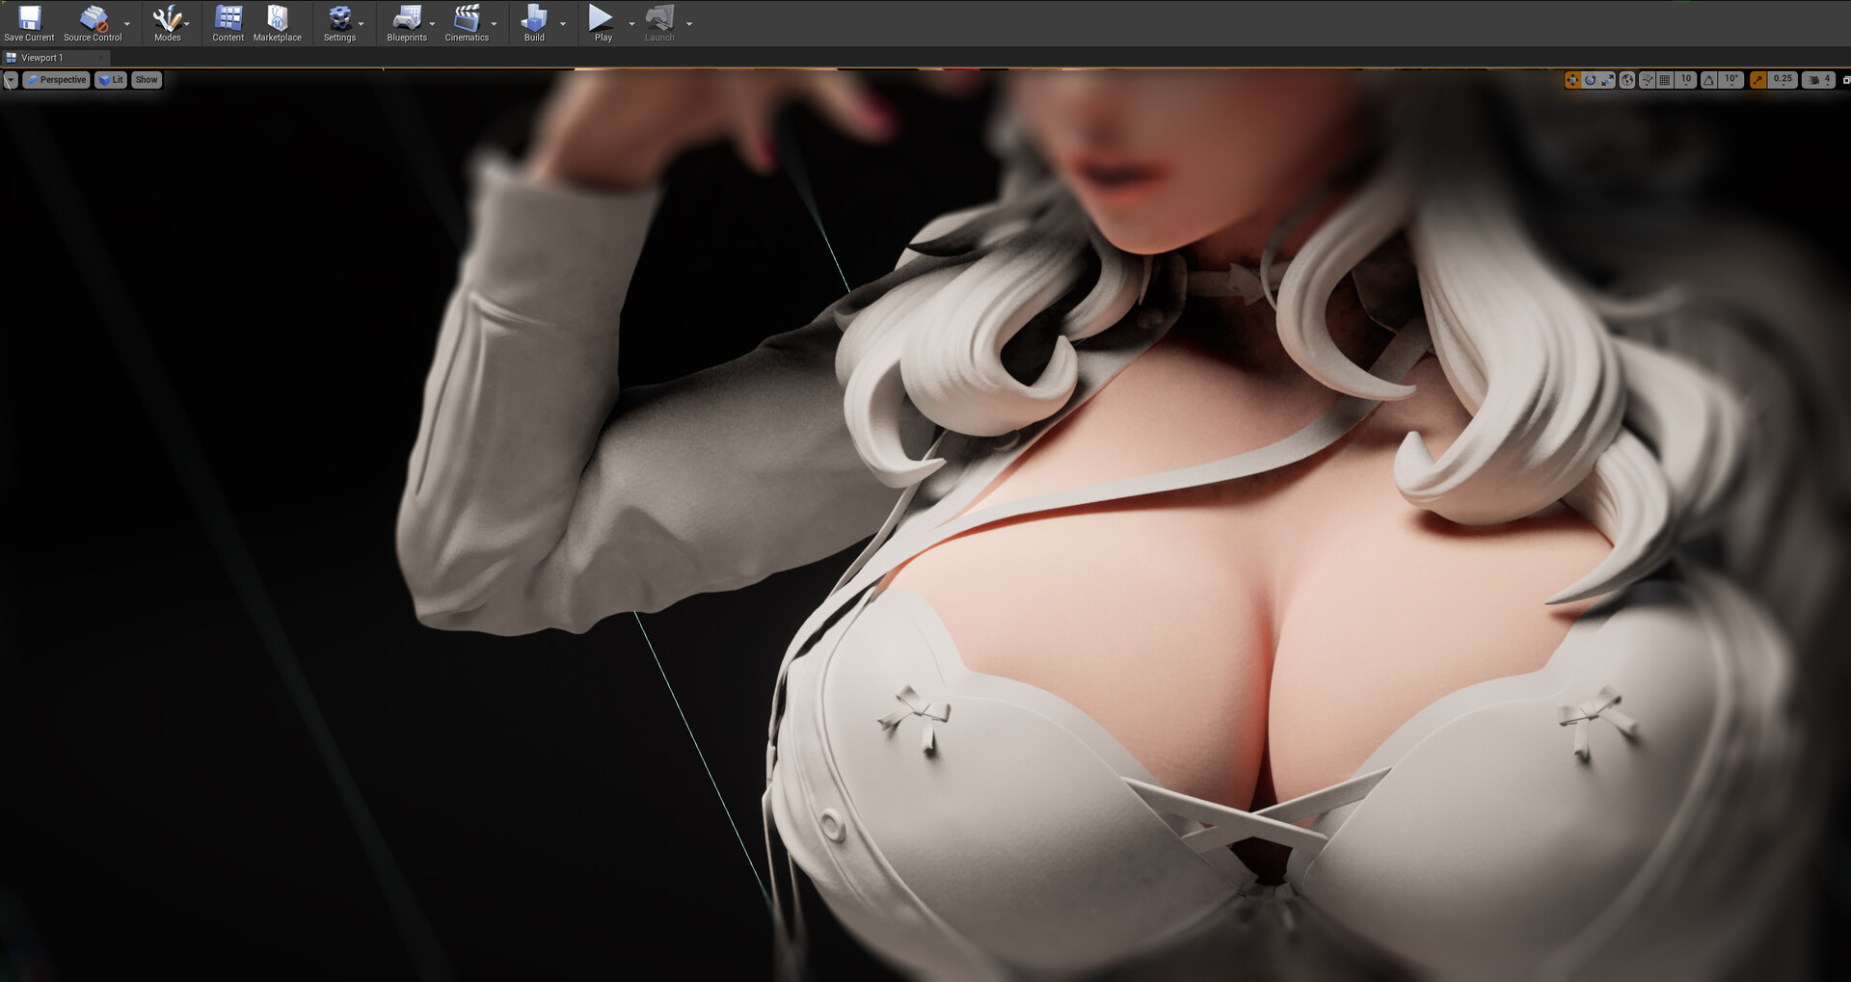Open grid snap size 10 dropdown
1851x982 pixels.
tap(1686, 80)
